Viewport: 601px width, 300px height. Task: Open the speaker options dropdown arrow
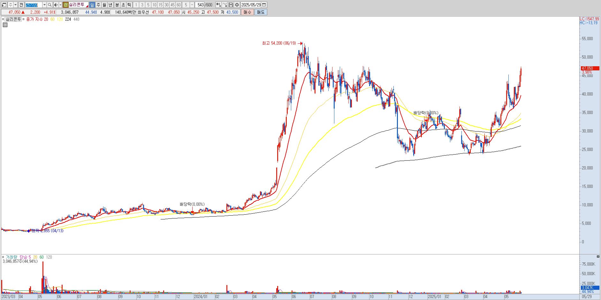pos(60,5)
